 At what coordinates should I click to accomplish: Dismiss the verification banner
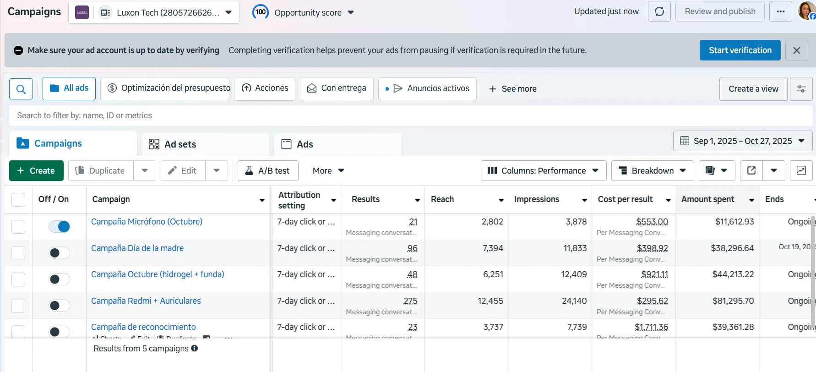coord(797,50)
